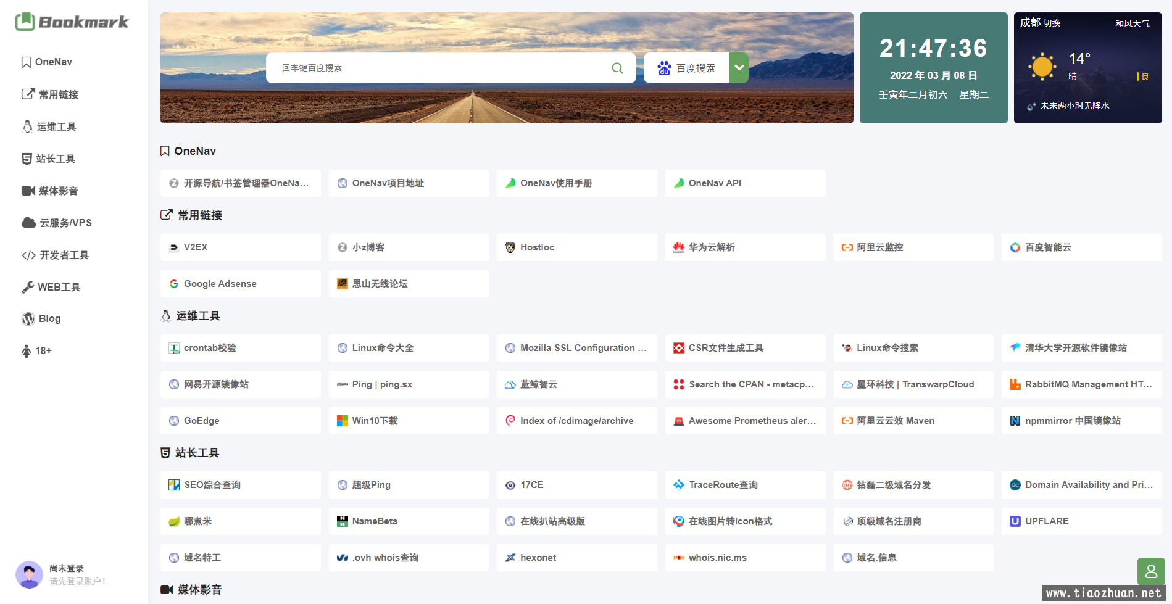Open 在线图片转icon格式 card

[x=746, y=521]
